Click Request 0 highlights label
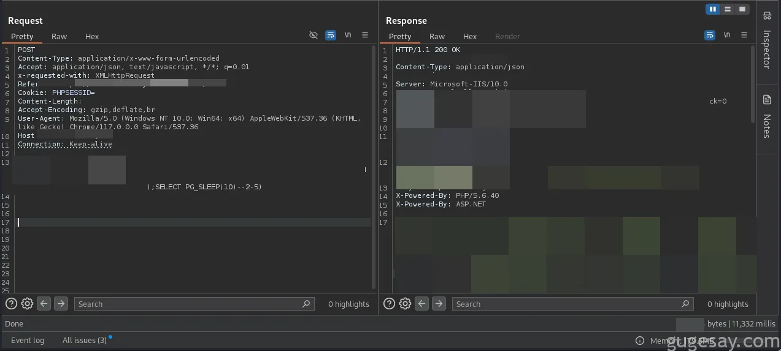This screenshot has width=781, height=351. (x=348, y=304)
